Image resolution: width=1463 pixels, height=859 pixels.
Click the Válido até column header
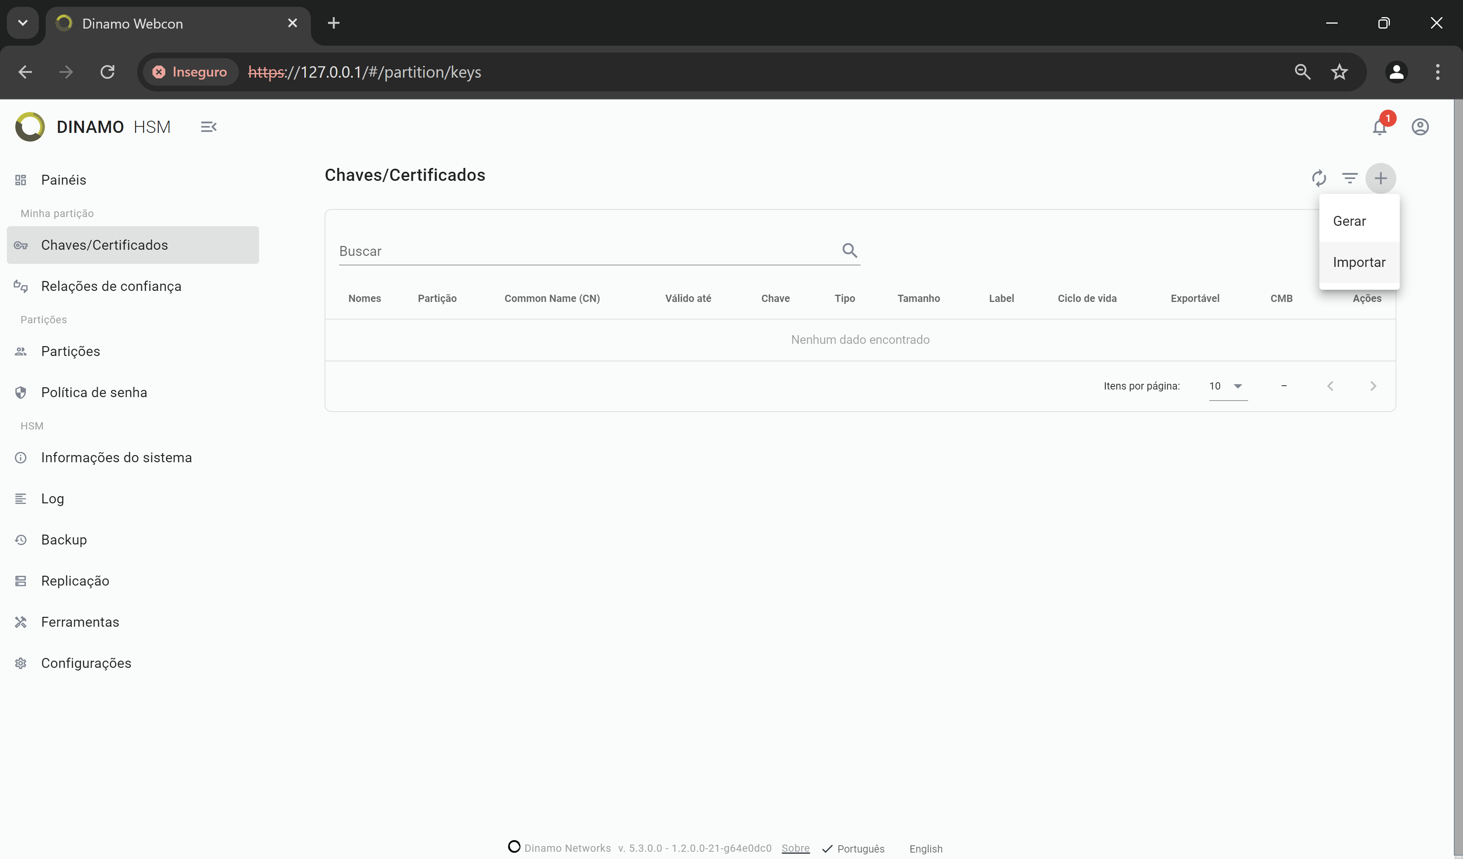click(688, 299)
